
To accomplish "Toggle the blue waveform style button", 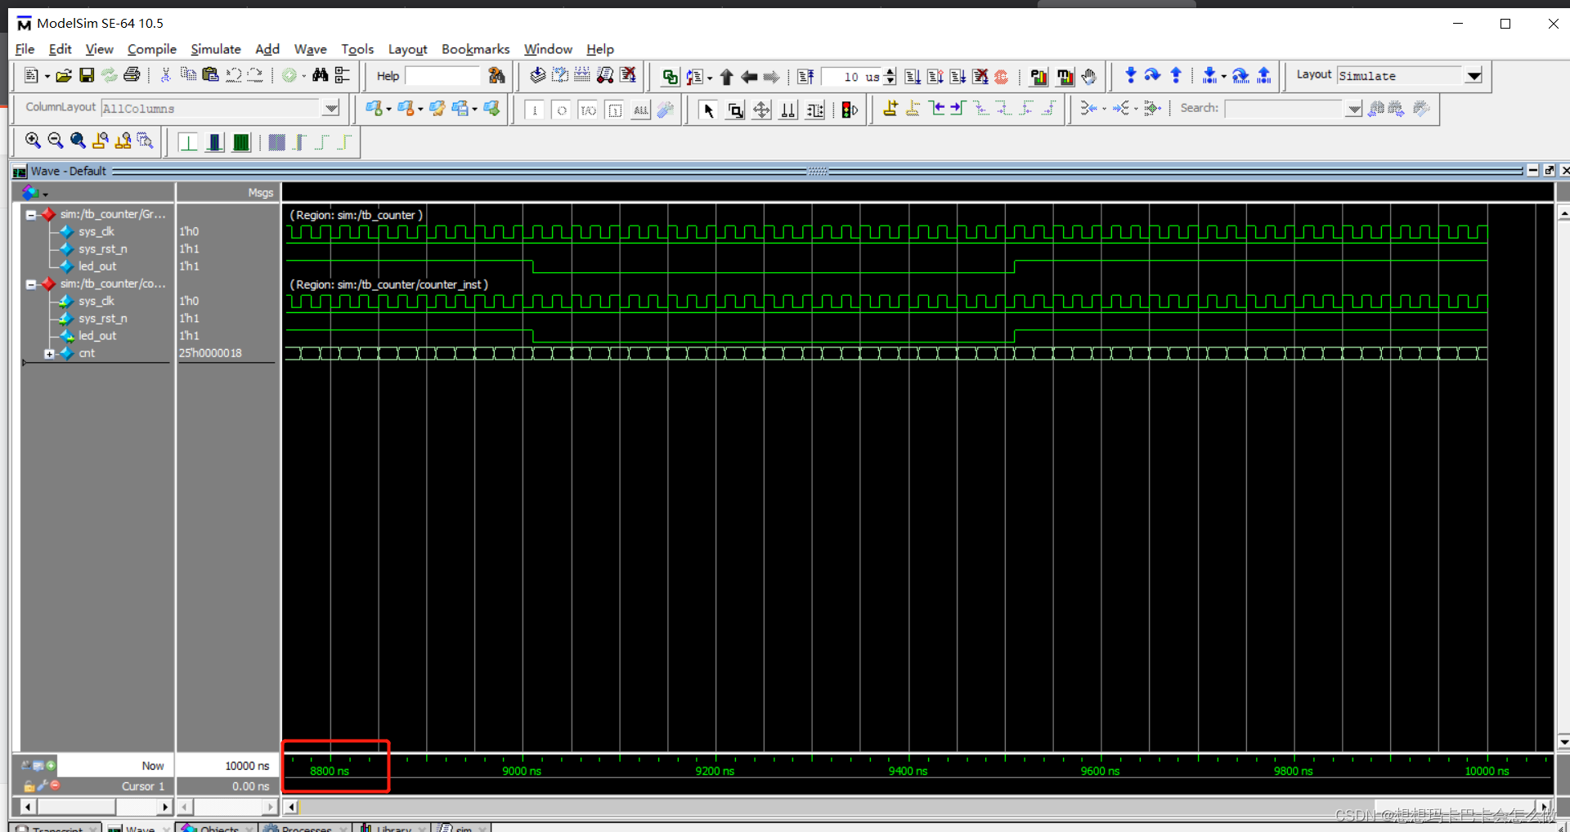I will (x=215, y=142).
